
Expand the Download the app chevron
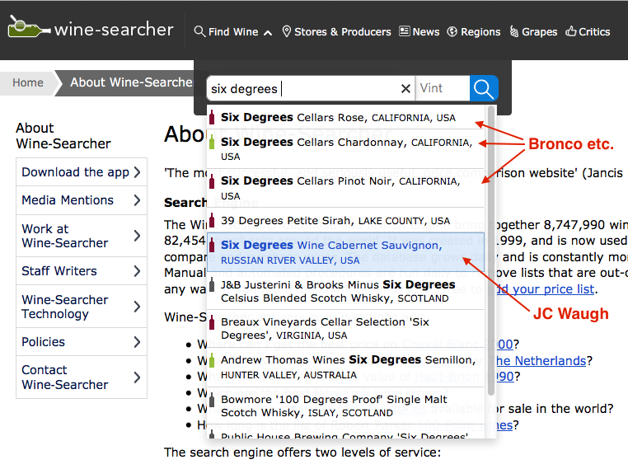point(138,171)
